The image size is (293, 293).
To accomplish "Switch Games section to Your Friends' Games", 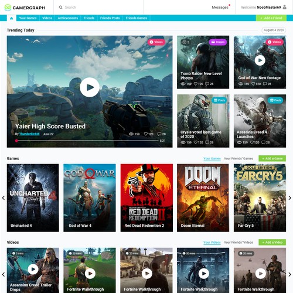I will click(x=239, y=158).
